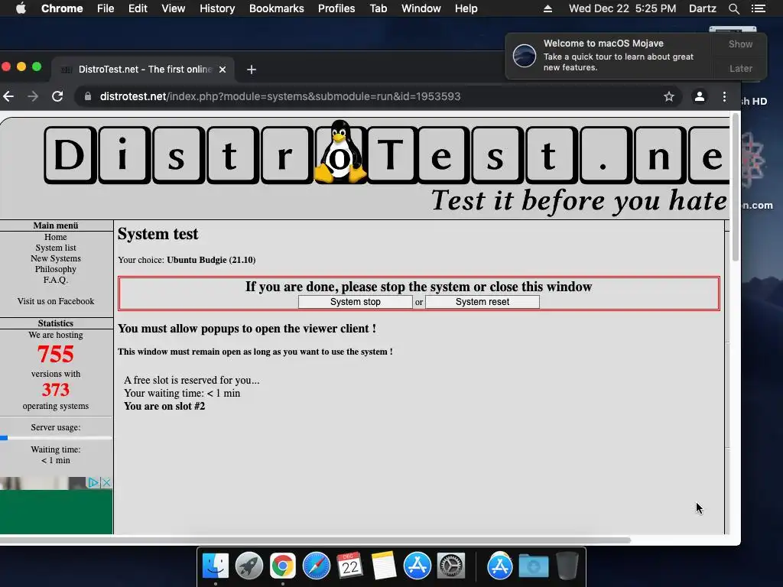Open the Chrome application menu
This screenshot has height=587, width=783.
62,8
